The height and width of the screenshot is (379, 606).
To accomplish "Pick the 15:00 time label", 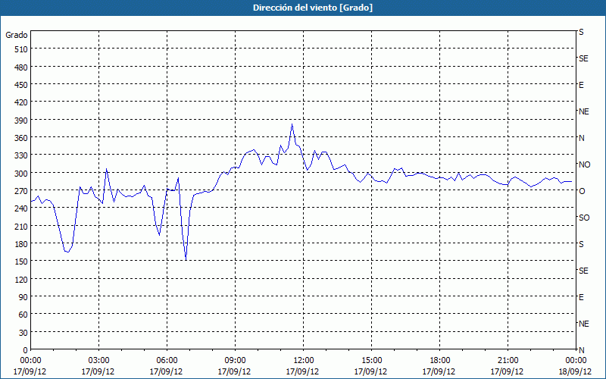I will pos(371,361).
